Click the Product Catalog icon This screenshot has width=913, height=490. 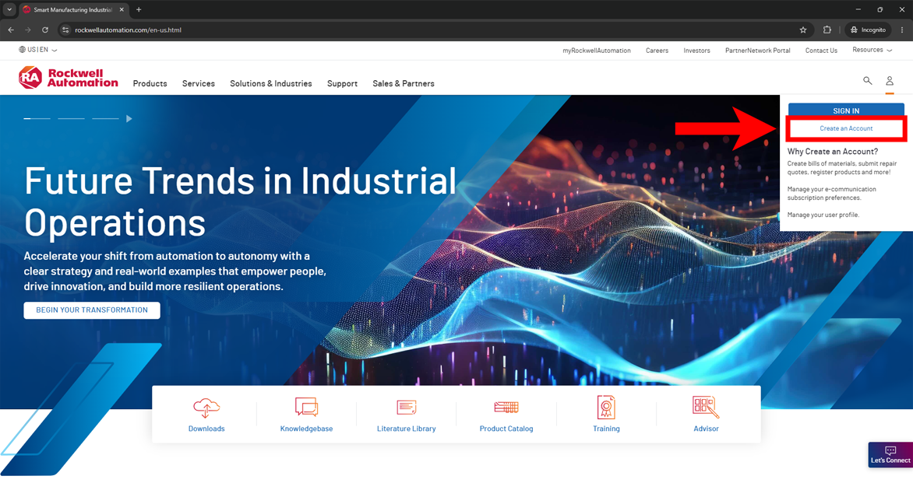coord(506,407)
